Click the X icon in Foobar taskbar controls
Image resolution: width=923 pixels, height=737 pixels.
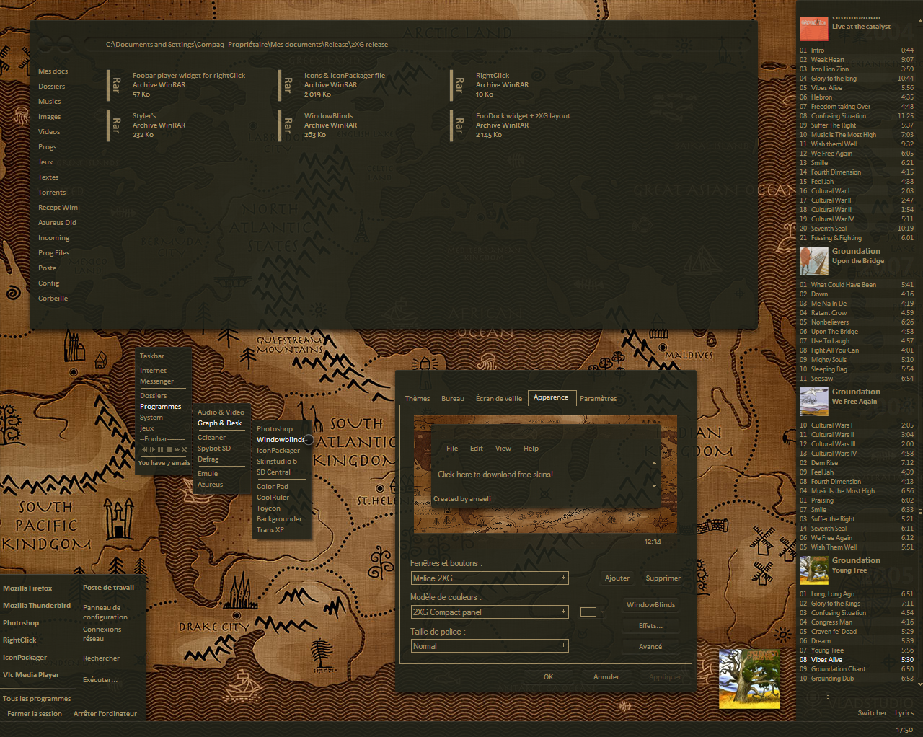point(184,449)
